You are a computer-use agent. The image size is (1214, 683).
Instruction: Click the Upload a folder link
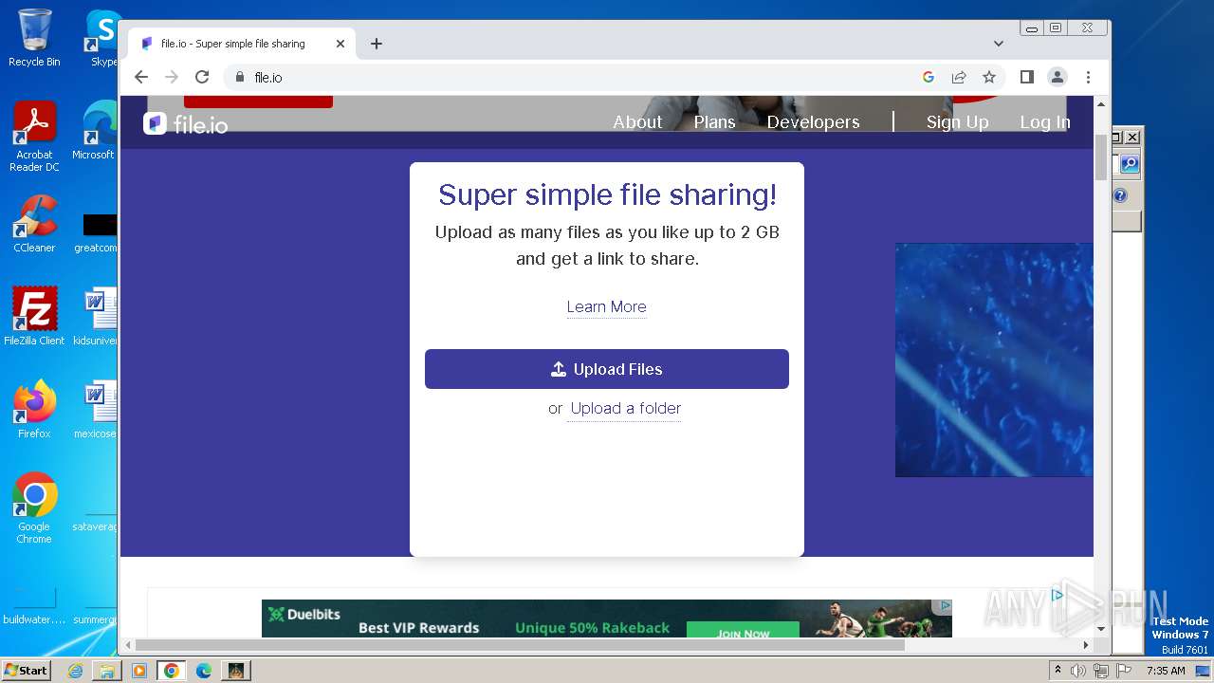pyautogui.click(x=625, y=409)
